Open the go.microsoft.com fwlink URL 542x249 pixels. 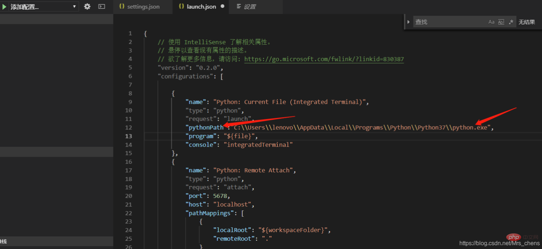tap(324, 59)
